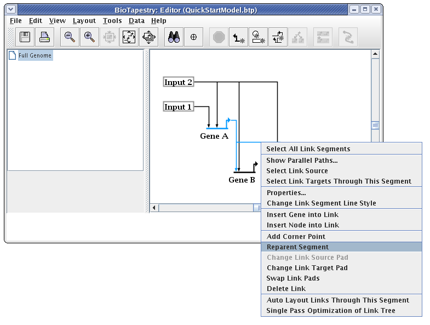The width and height of the screenshot is (430, 325).
Task: Zoom out with the minus magnifier
Action: [70, 37]
